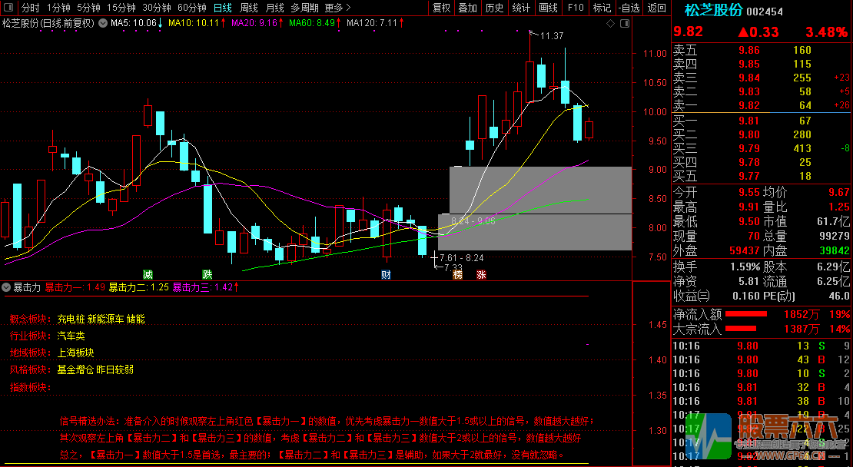Open the 画线 drawing tools

point(548,8)
